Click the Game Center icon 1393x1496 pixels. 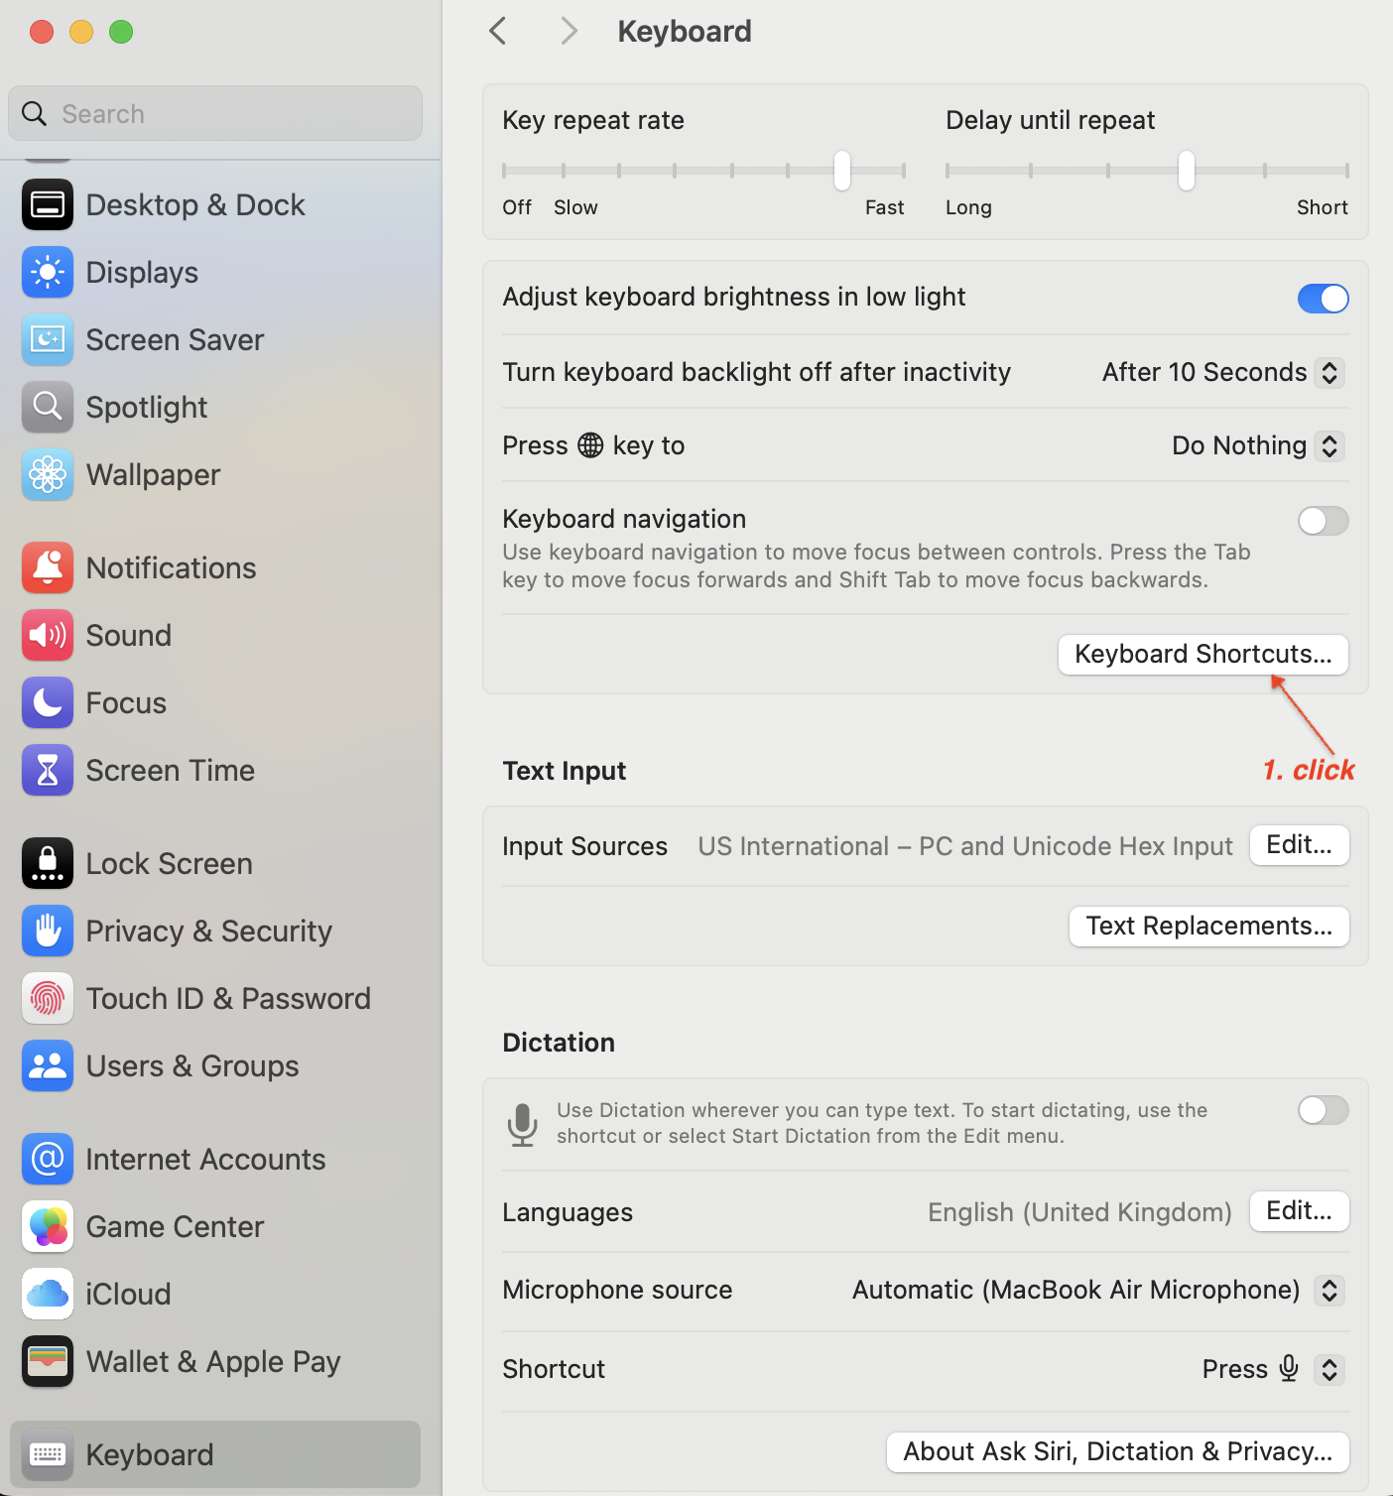tap(48, 1226)
